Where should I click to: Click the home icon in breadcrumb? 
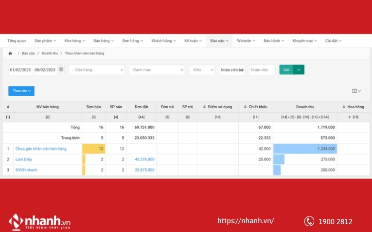10,53
